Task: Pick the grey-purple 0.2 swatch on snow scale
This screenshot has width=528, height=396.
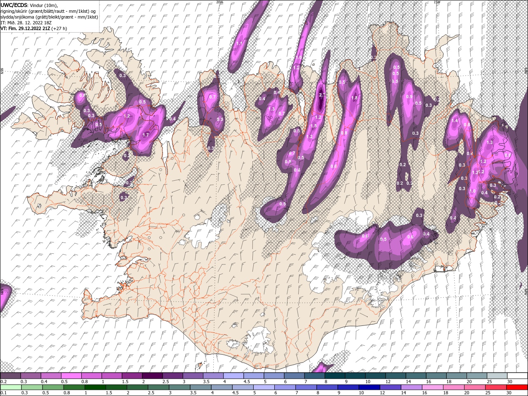Action: 11,376
